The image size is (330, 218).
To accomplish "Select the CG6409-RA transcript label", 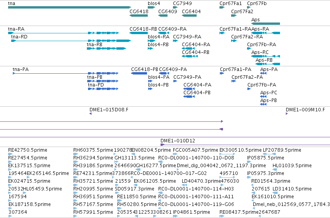I will point(172,29).
